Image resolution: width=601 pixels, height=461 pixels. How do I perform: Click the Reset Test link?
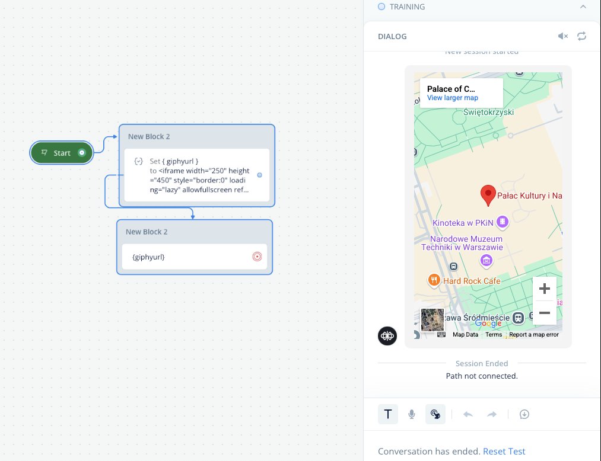tap(504, 452)
